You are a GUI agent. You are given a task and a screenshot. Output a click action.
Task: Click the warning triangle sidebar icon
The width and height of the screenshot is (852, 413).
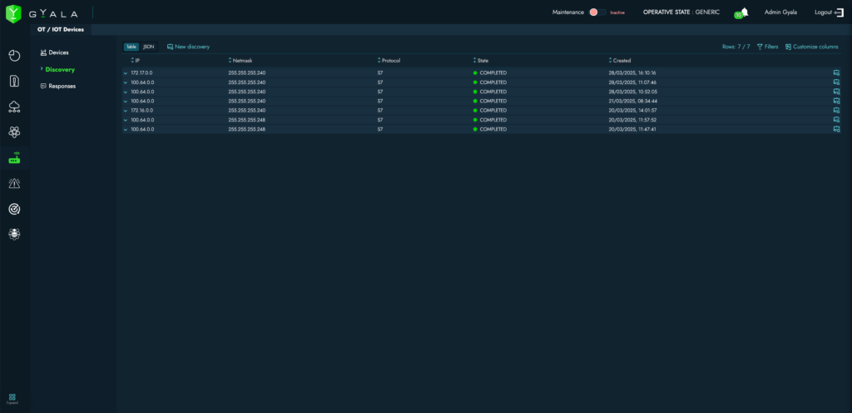click(14, 182)
